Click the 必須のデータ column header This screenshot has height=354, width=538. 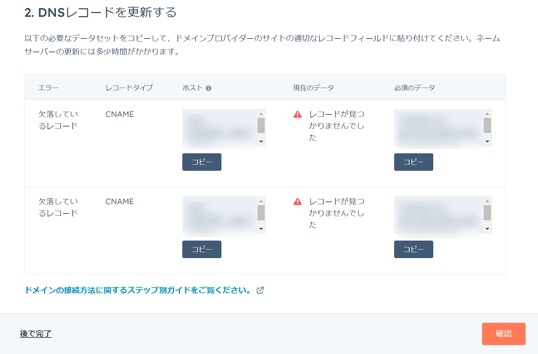click(414, 88)
